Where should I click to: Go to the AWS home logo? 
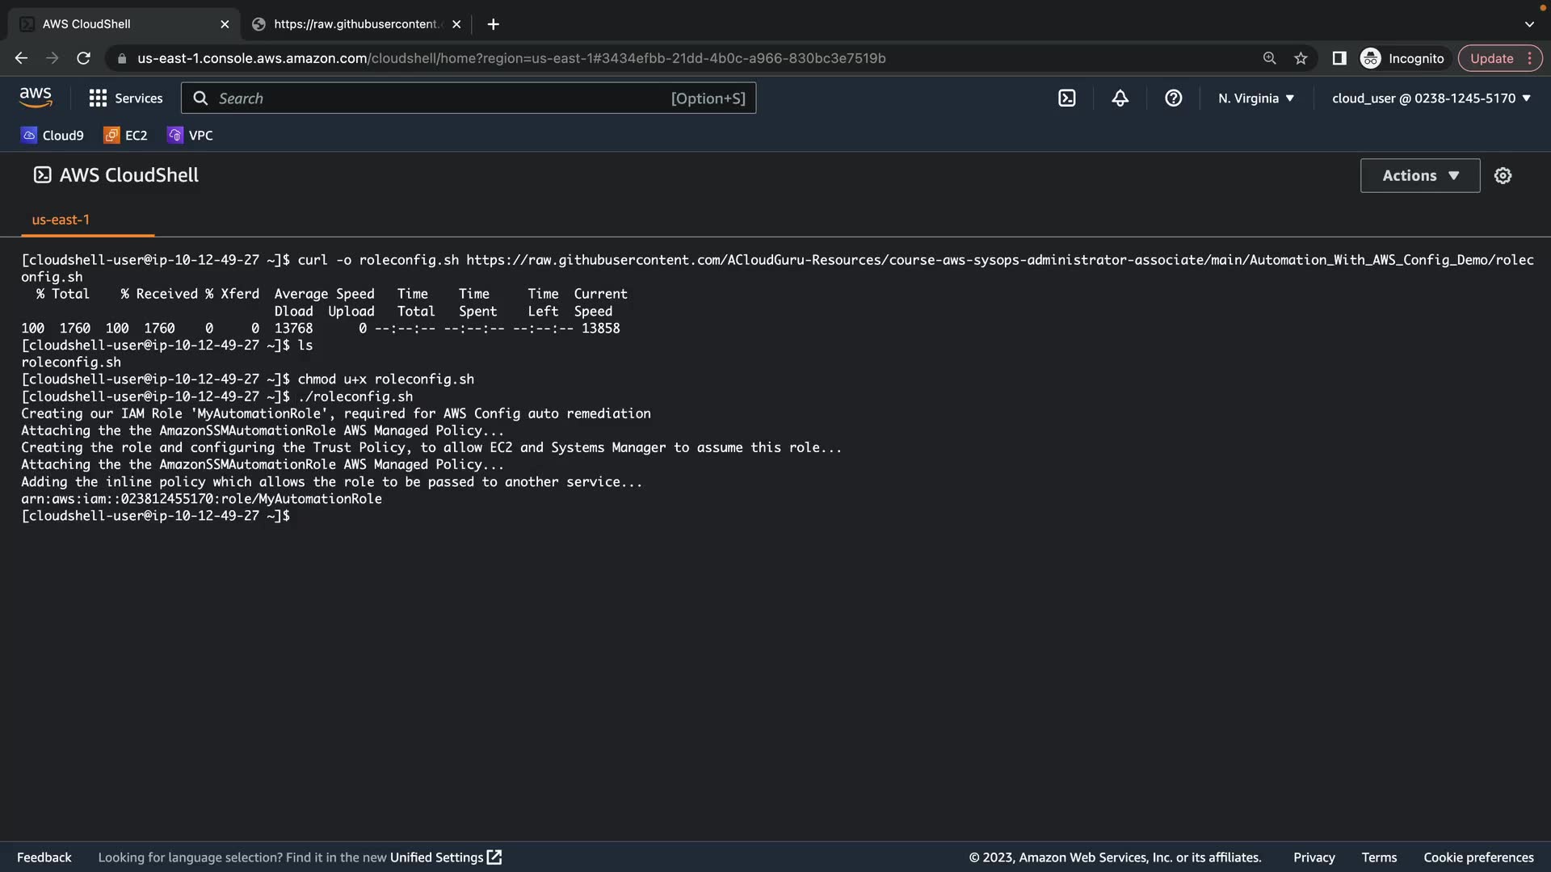[x=36, y=98]
